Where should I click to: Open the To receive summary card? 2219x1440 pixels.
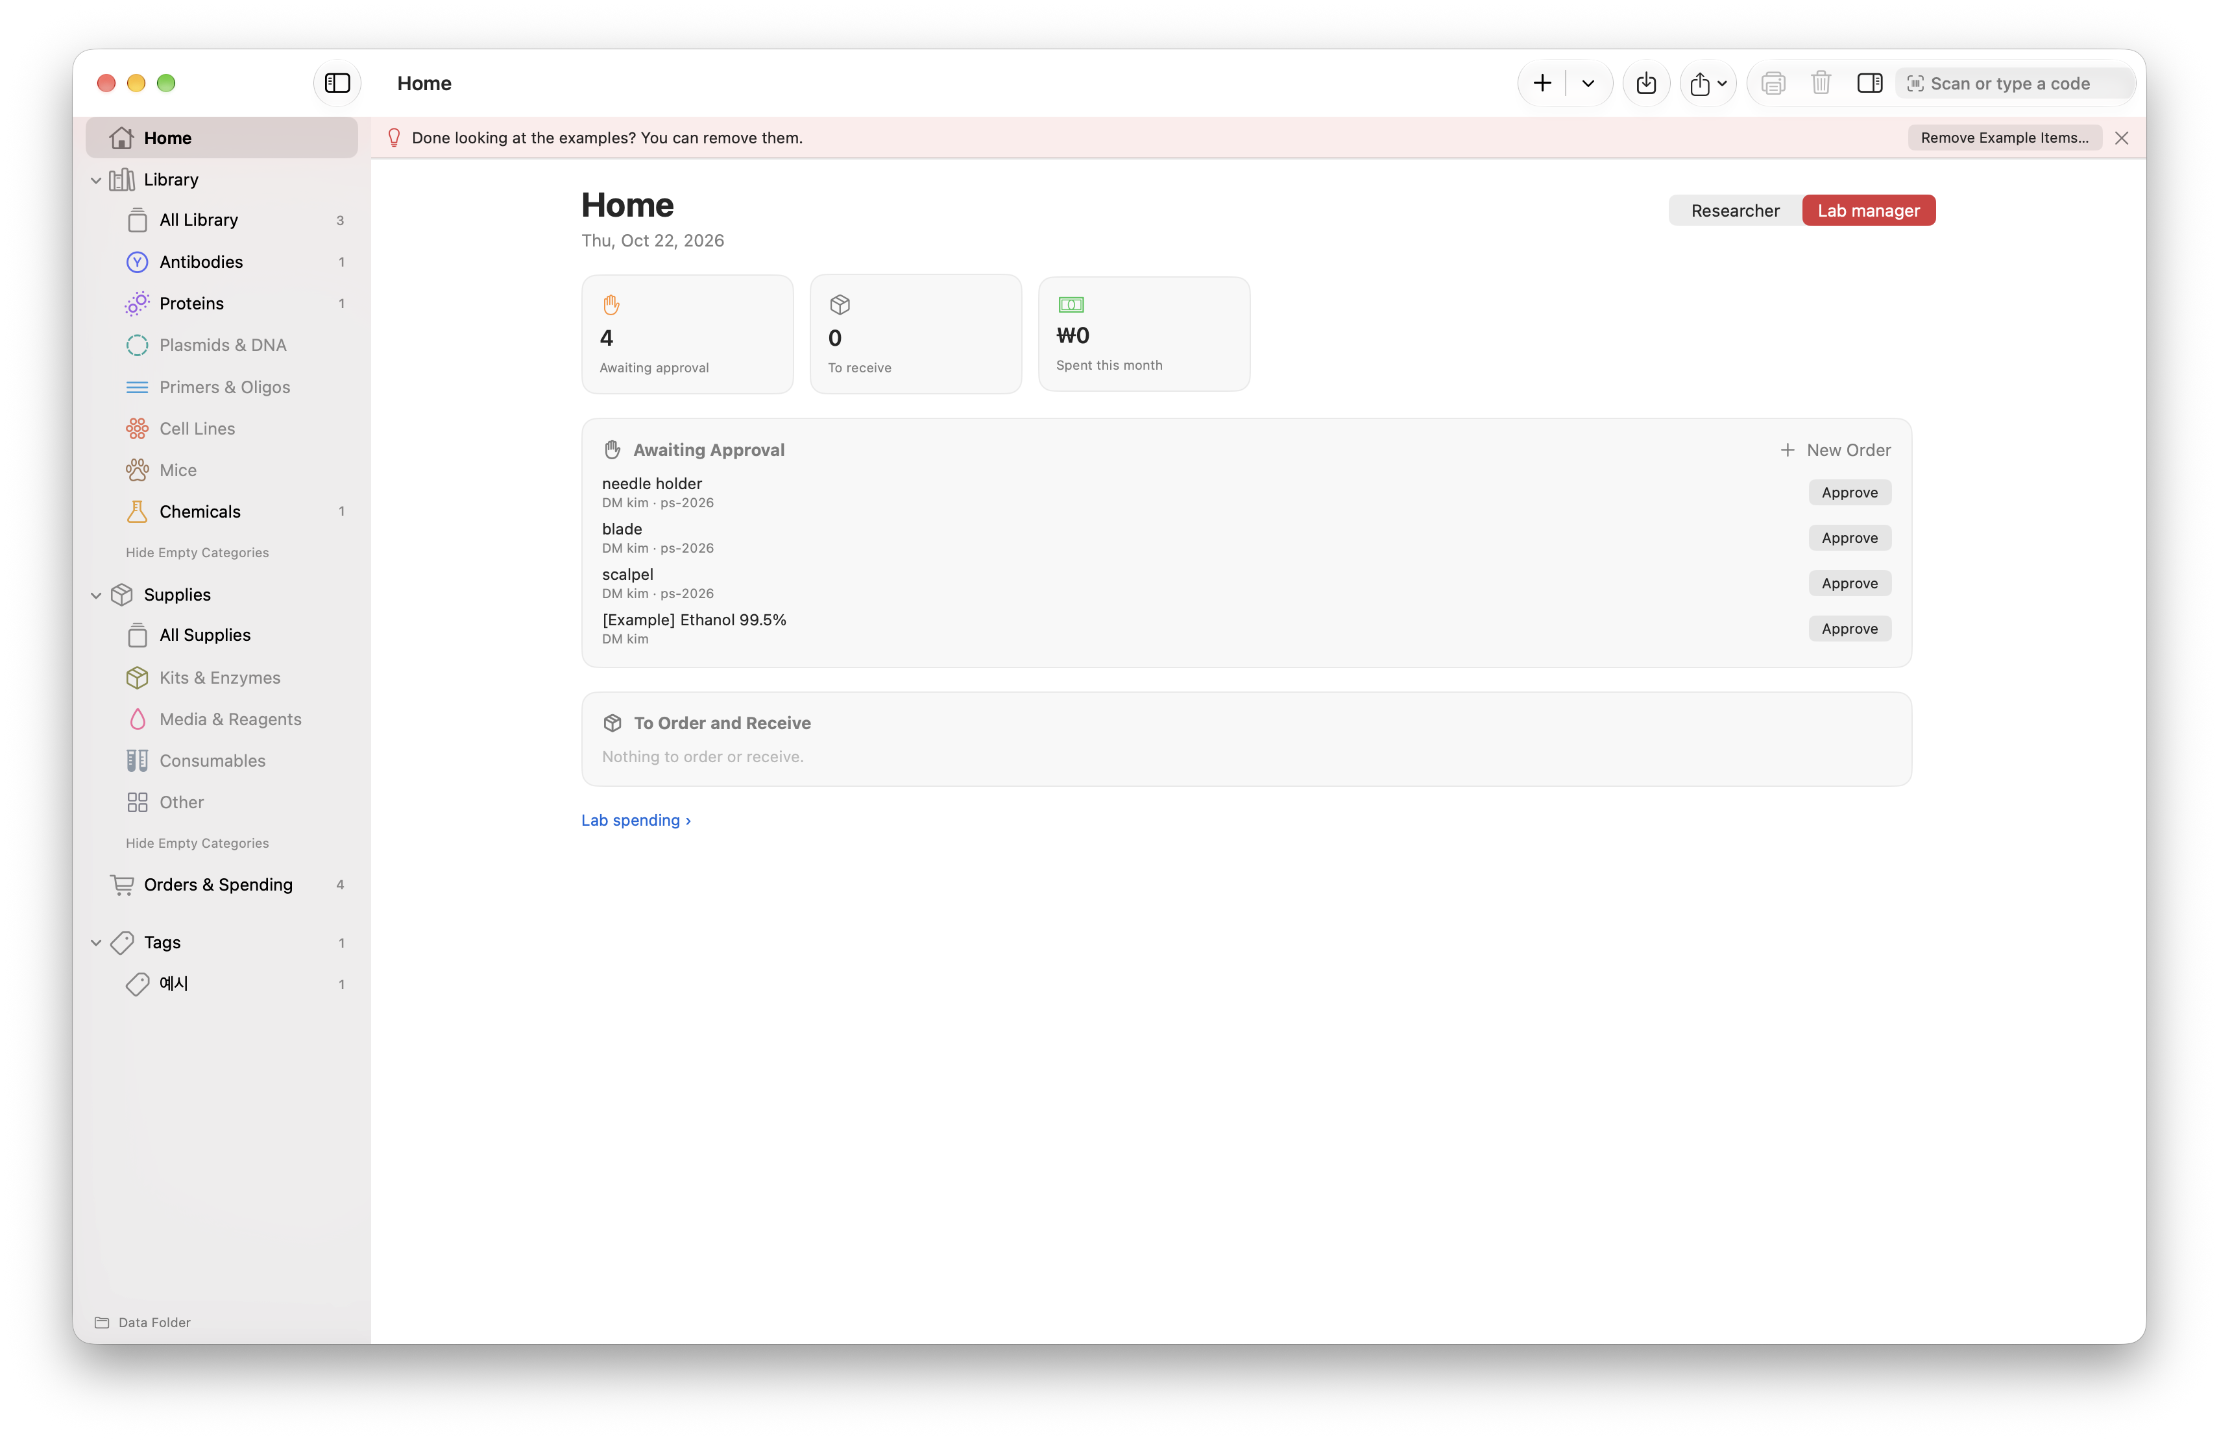click(915, 333)
